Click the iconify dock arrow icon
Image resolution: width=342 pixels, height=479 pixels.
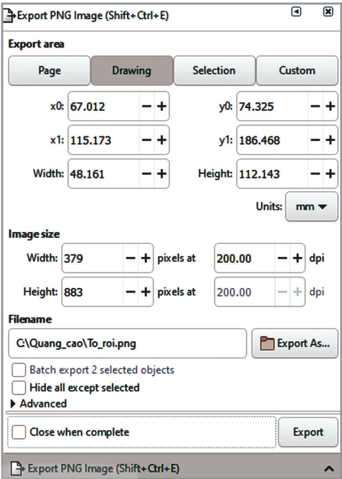(x=296, y=12)
